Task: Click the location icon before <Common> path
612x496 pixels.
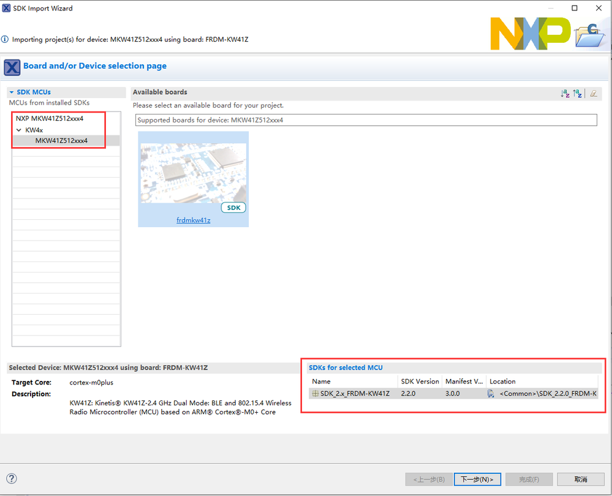Action: pyautogui.click(x=491, y=393)
